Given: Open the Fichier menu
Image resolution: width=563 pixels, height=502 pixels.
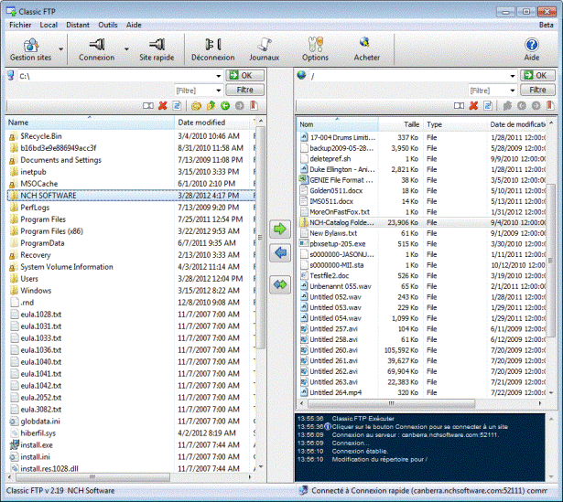Looking at the screenshot, I should pyautogui.click(x=20, y=25).
